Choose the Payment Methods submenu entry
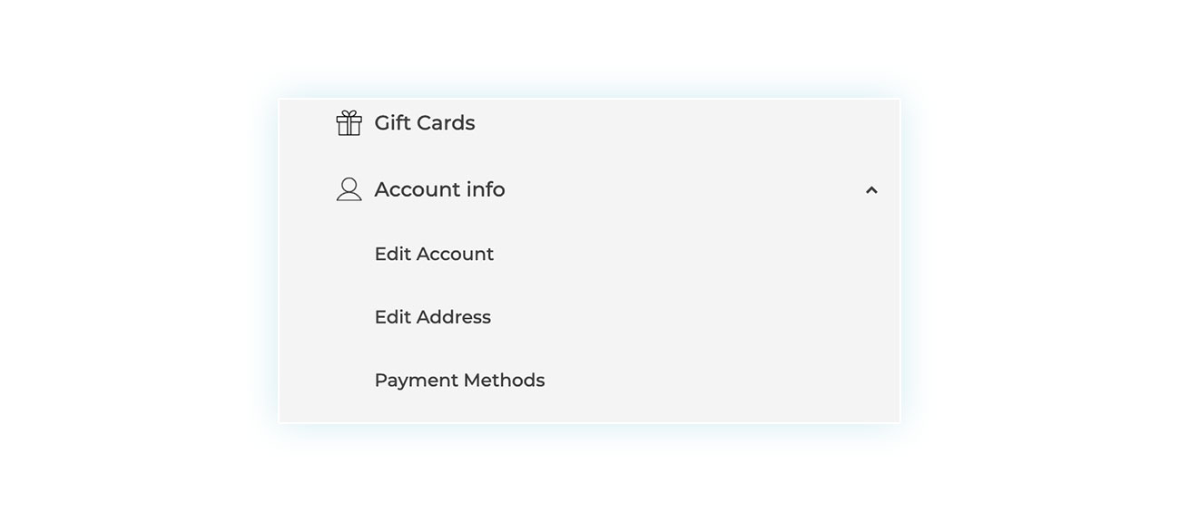1180x521 pixels. click(459, 381)
